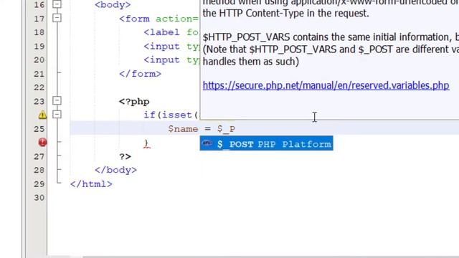Click the closing </form> tag
Viewport: 459px width, 258px height.
(x=140, y=74)
